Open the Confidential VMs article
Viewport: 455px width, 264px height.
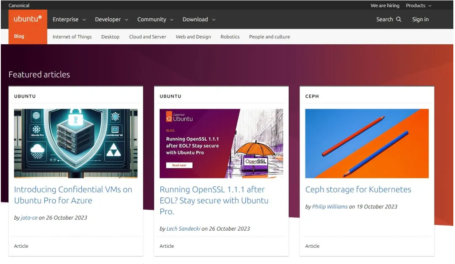[73, 195]
